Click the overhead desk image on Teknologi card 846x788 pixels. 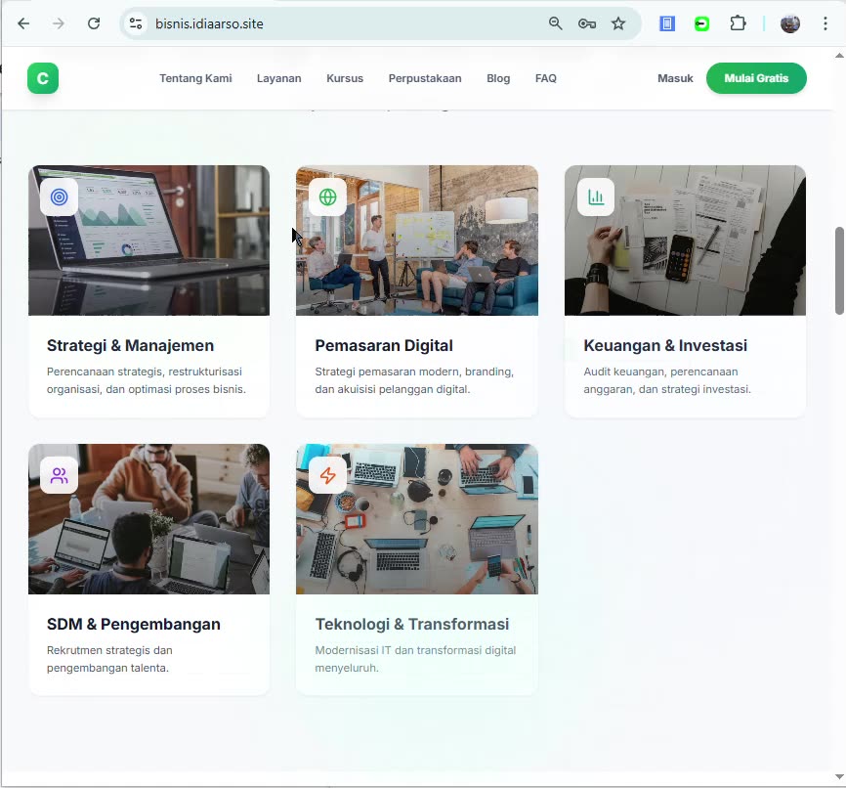tap(416, 519)
